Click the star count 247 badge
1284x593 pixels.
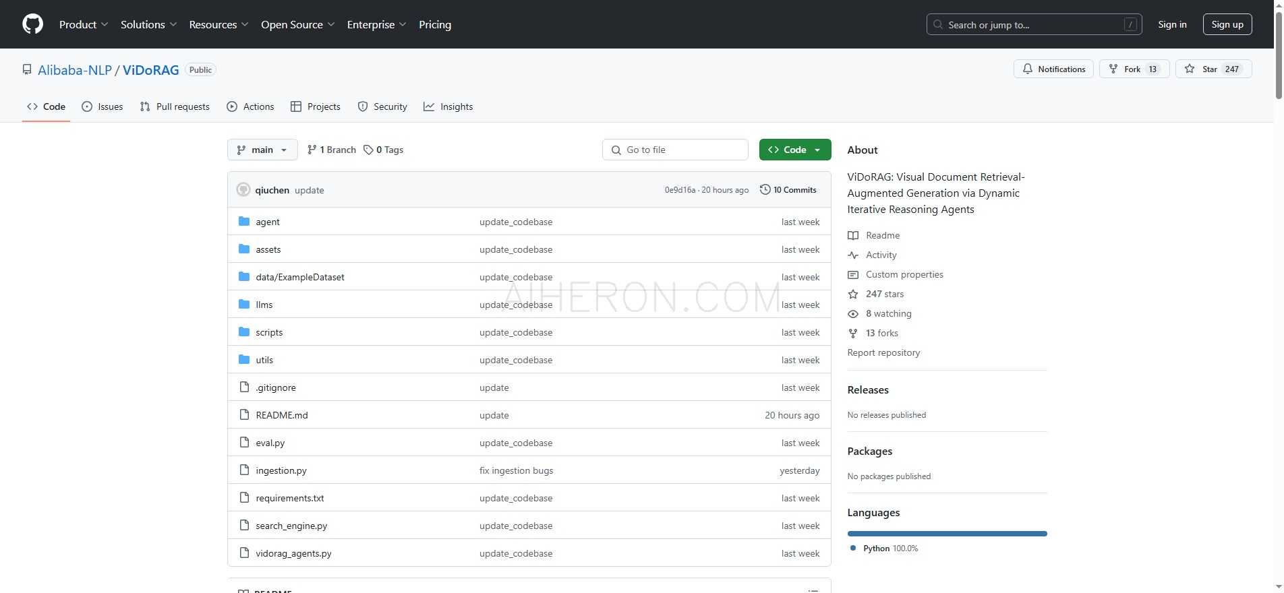tap(1232, 69)
